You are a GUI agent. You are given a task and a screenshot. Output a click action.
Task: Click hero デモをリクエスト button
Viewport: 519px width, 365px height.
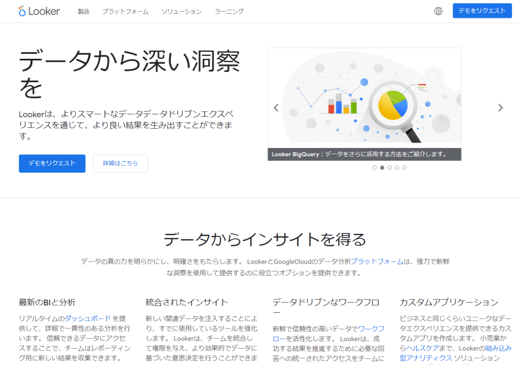pyautogui.click(x=52, y=163)
